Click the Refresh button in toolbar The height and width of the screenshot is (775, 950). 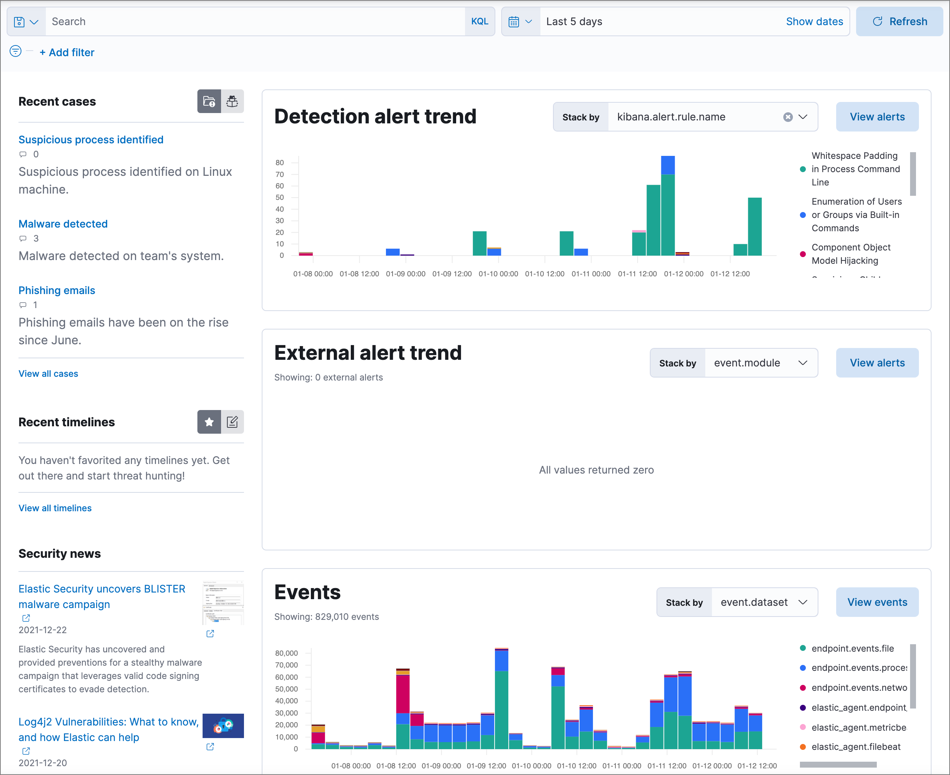899,21
